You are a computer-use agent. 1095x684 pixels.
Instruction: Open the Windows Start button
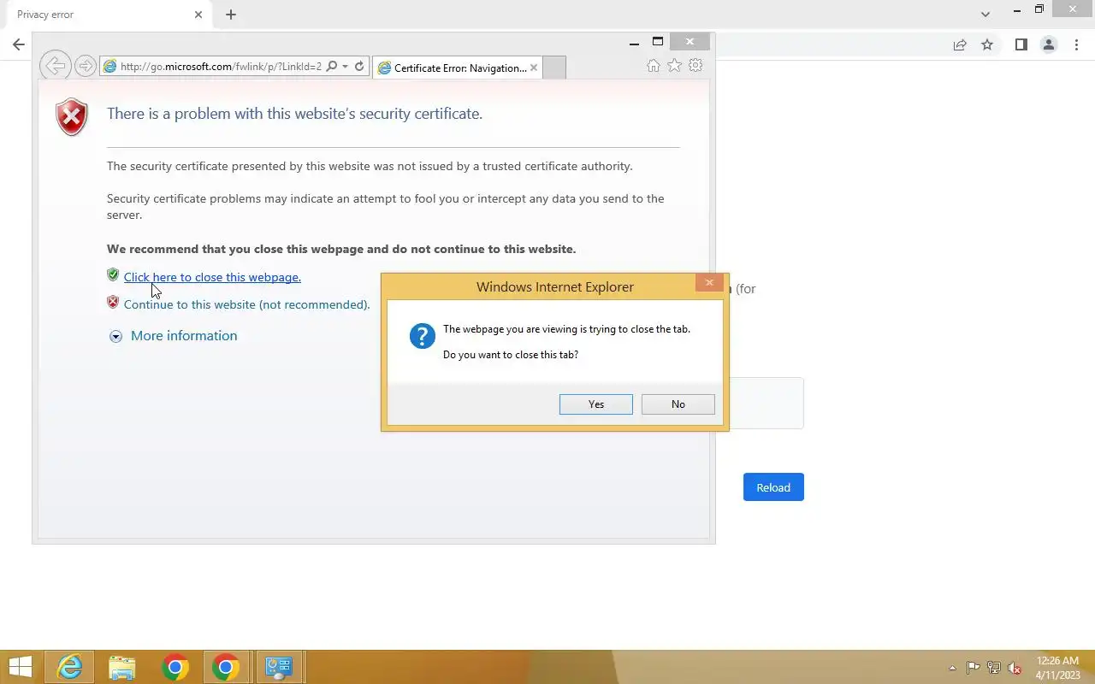[x=21, y=667]
